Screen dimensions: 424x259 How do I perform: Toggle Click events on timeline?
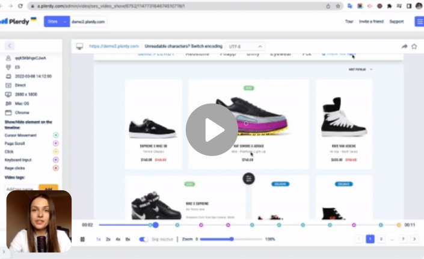pyautogui.click(x=56, y=151)
